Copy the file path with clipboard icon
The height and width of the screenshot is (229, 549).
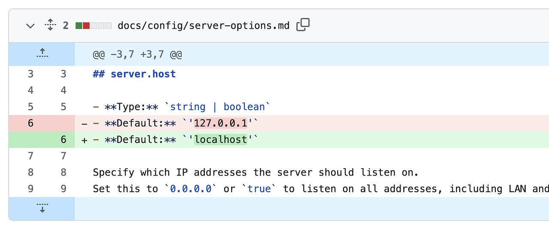pyautogui.click(x=303, y=25)
